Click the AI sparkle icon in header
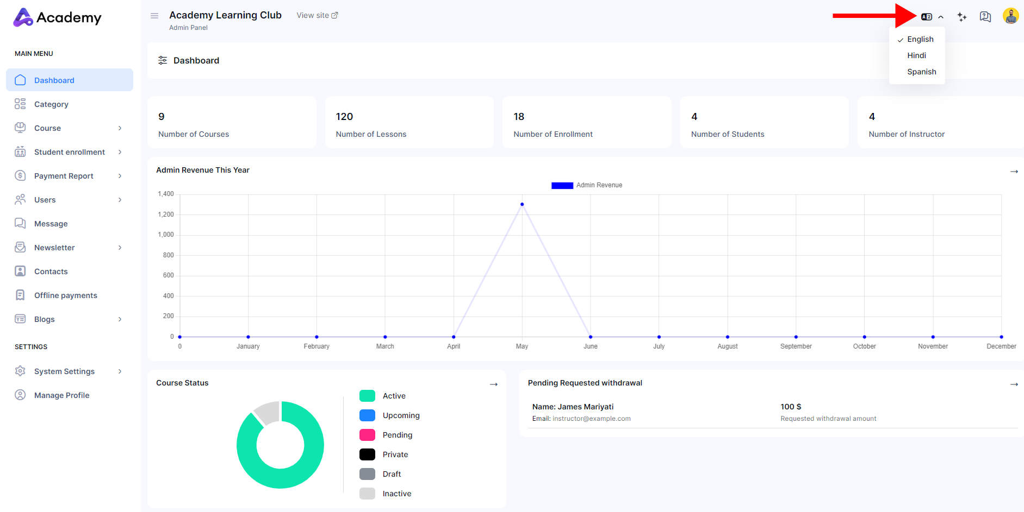This screenshot has height=512, width=1024. click(962, 17)
